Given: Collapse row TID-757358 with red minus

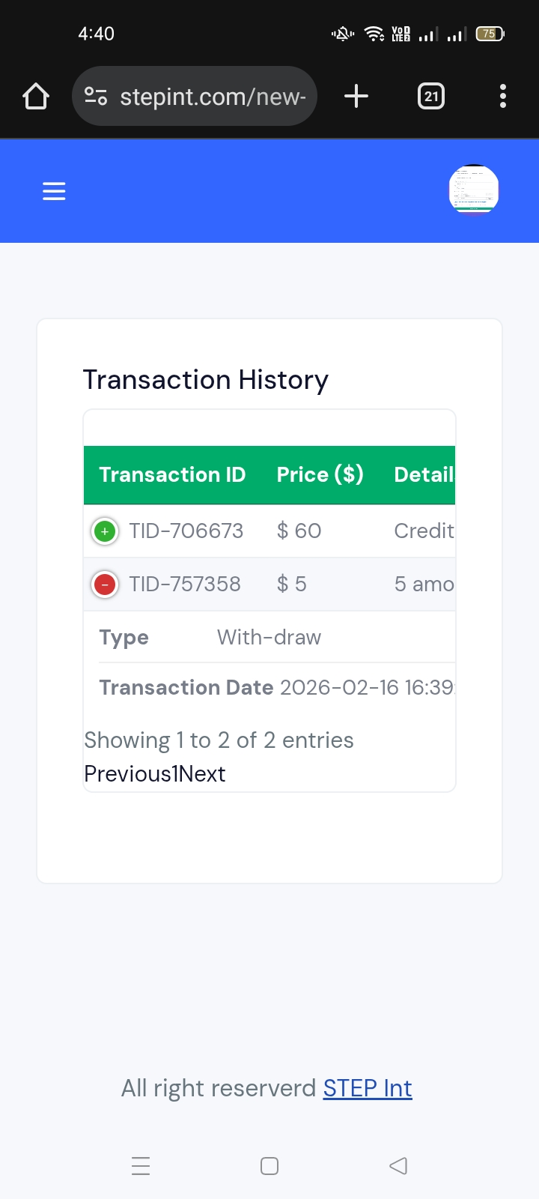Looking at the screenshot, I should [105, 585].
